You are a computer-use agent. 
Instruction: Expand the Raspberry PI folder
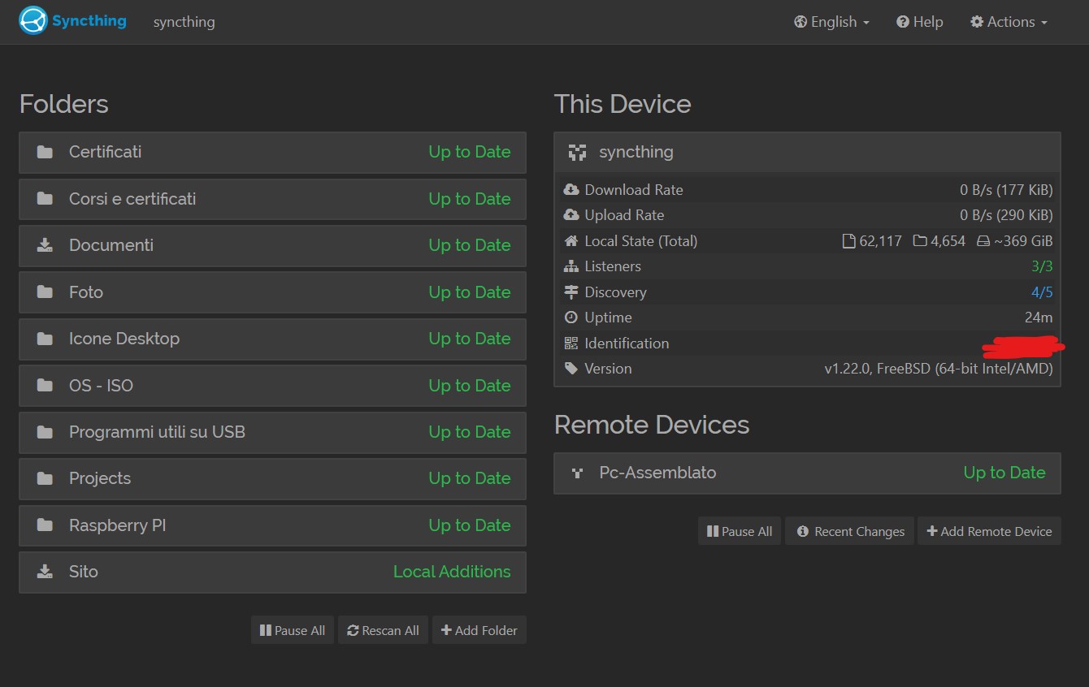[272, 525]
